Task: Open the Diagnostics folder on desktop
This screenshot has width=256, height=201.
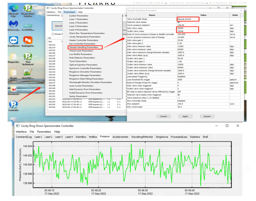Action: (14, 57)
